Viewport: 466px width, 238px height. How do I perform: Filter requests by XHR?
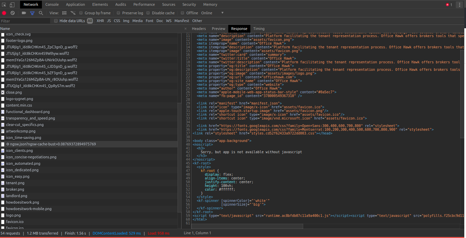100,21
